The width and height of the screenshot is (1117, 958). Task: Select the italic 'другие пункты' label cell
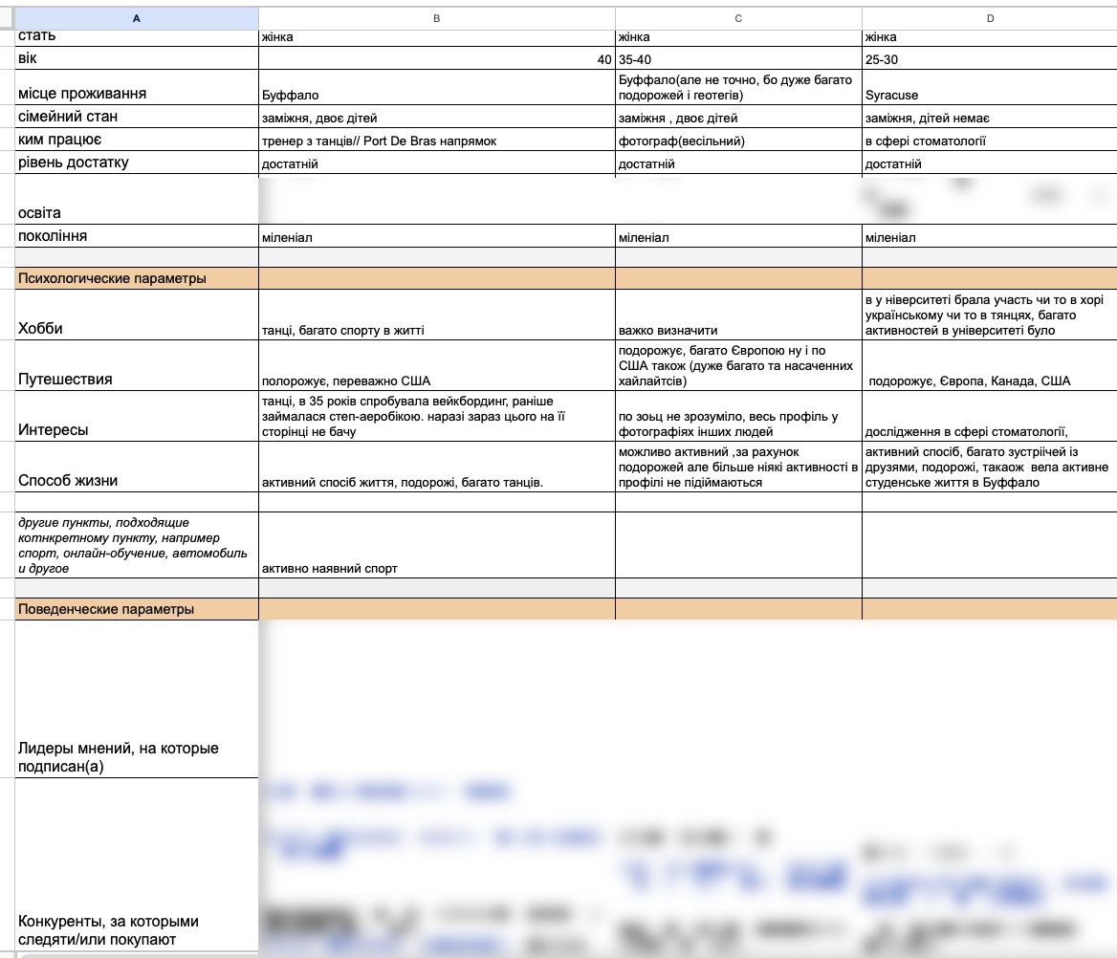[137, 545]
